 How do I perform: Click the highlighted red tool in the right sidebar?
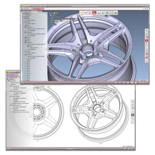click(x=147, y=41)
